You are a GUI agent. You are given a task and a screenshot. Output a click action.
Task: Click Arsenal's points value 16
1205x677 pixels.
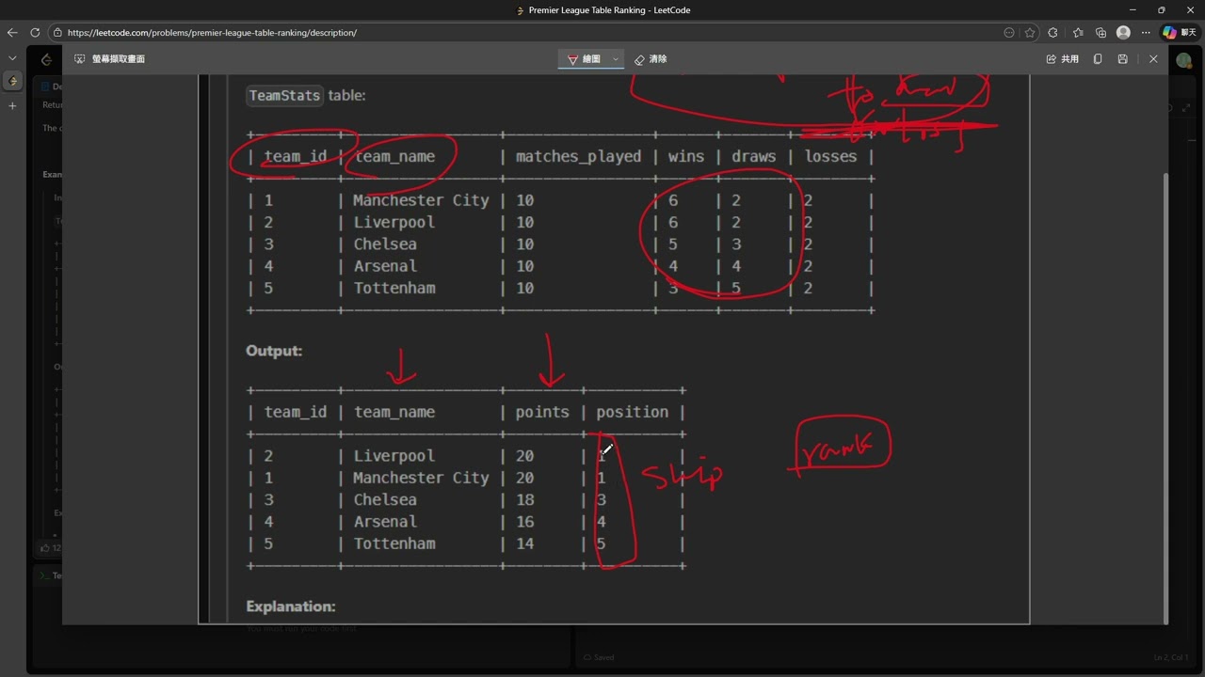click(x=524, y=522)
